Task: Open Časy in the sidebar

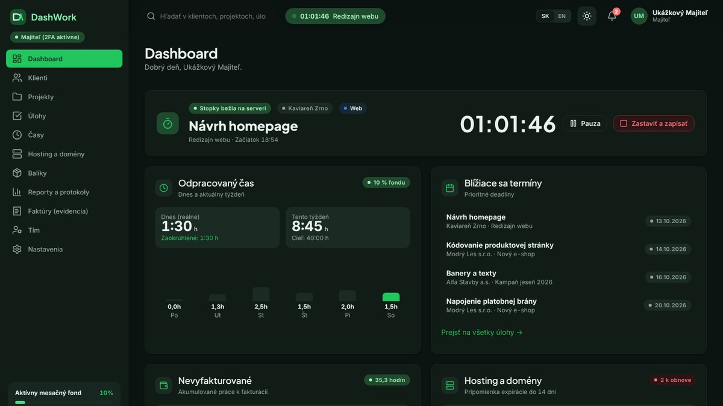Action: pos(64,135)
